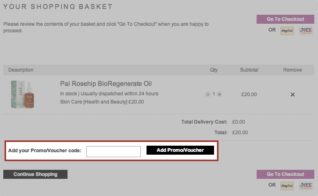
Task: Click the PayPal icon at the top
Action: (287, 31)
